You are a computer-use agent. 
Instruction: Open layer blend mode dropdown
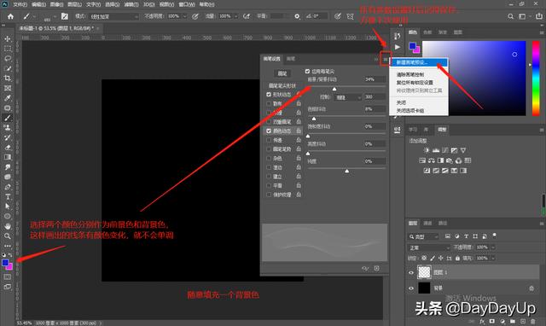pyautogui.click(x=429, y=247)
